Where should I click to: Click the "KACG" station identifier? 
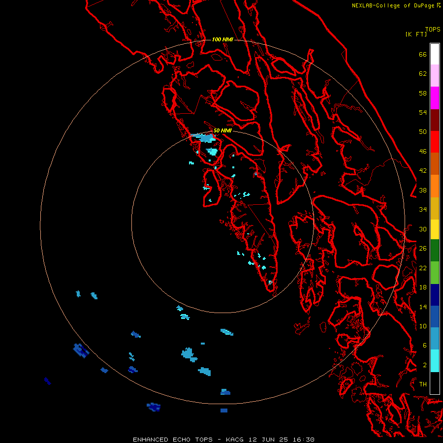[x=235, y=440]
